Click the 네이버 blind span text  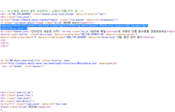pos(33,107)
